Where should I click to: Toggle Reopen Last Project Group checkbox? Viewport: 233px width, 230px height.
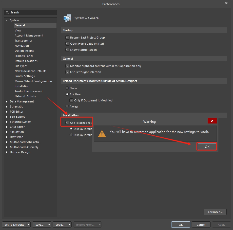[67, 38]
